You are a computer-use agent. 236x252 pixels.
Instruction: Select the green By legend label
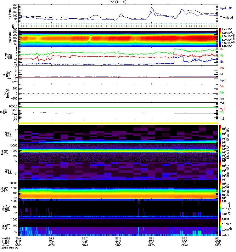[x=222, y=55]
